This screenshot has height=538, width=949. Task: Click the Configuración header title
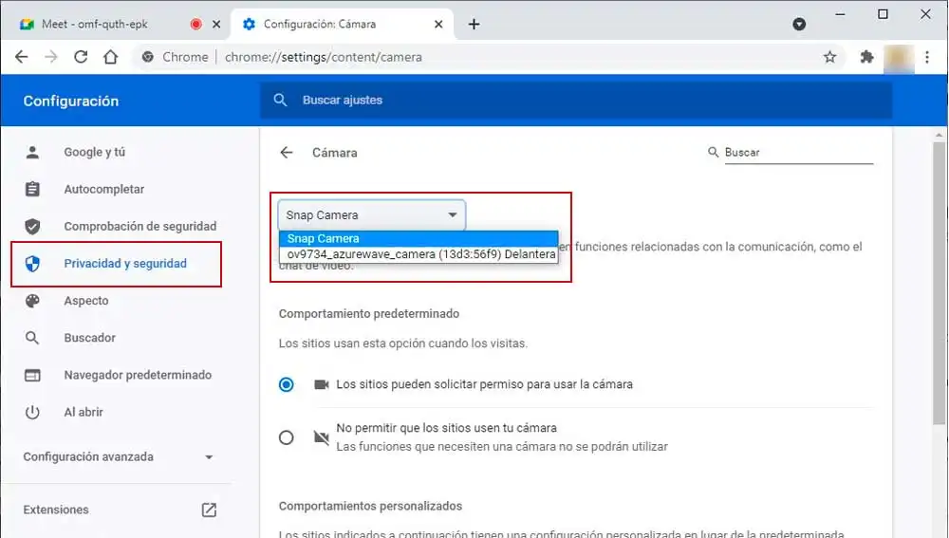71,102
